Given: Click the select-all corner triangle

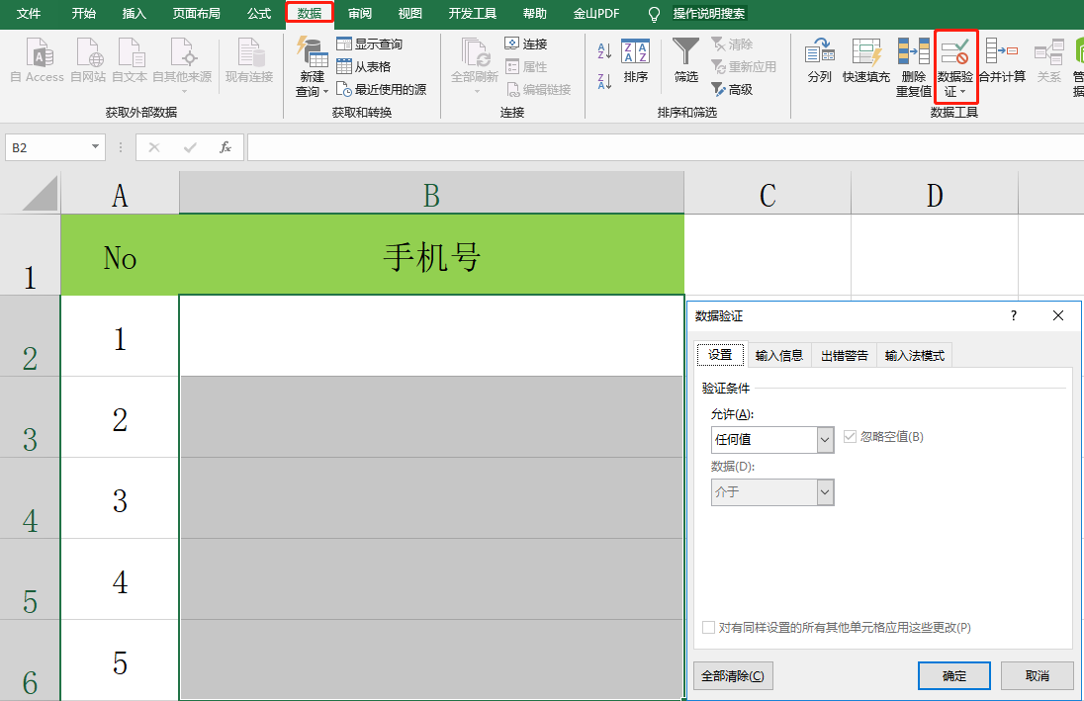Looking at the screenshot, I should click(41, 193).
